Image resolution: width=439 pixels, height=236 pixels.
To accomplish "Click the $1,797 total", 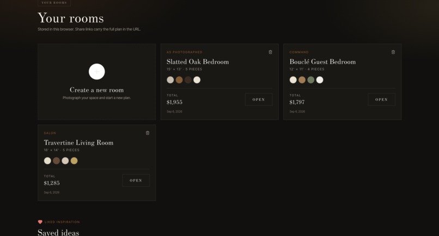I will 297,102.
